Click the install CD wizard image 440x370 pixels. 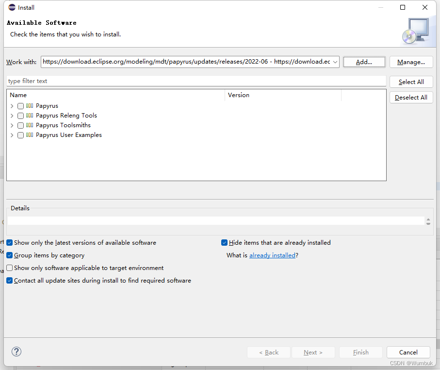pos(415,31)
